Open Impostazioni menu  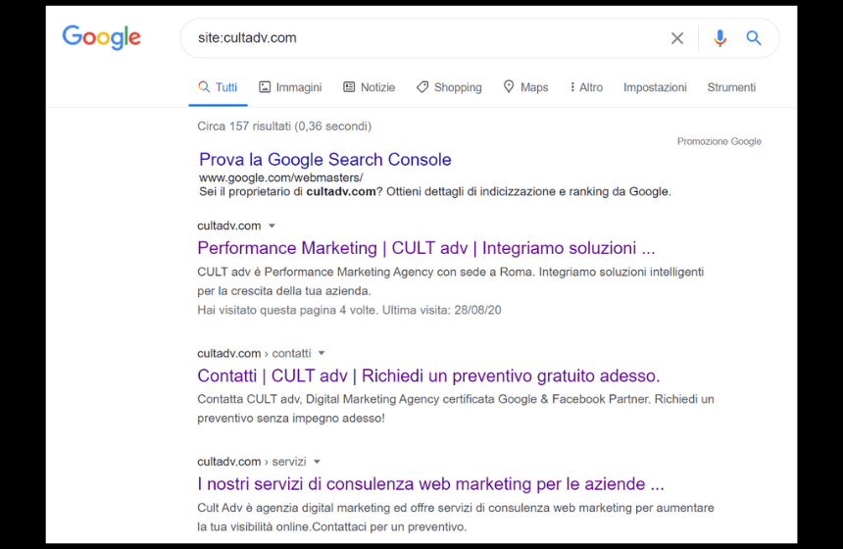[655, 87]
